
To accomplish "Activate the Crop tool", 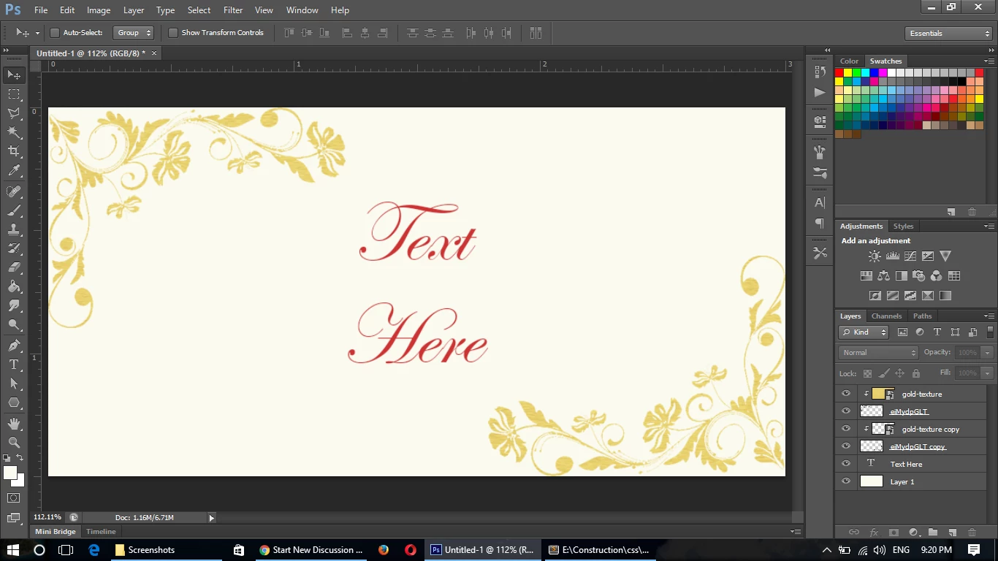I will tap(14, 151).
